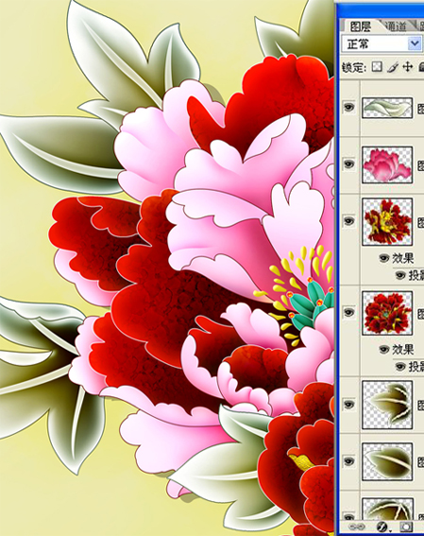The width and height of the screenshot is (424, 536).
Task: Select the red-and-yellow flower layer thumbnail
Action: click(x=387, y=221)
